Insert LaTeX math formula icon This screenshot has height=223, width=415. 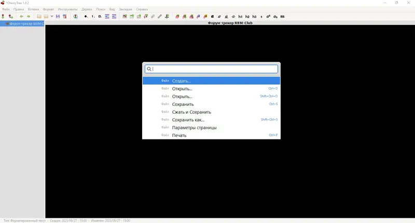146,17
